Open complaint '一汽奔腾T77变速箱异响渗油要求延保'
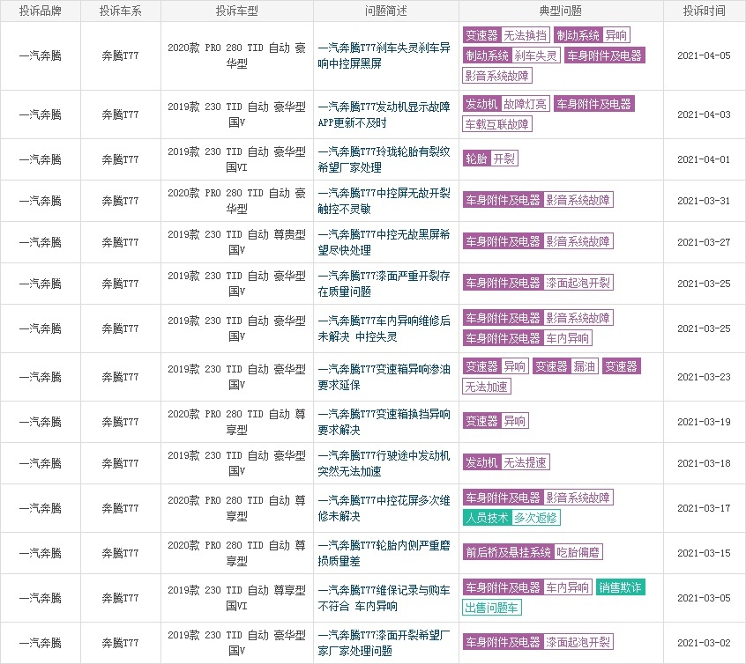 pyautogui.click(x=384, y=377)
